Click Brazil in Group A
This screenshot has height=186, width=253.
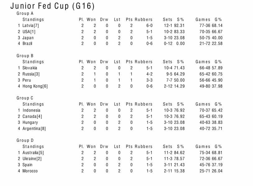click(x=27, y=44)
